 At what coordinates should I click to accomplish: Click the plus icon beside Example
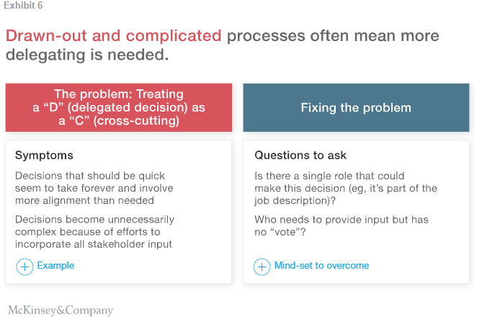point(24,267)
